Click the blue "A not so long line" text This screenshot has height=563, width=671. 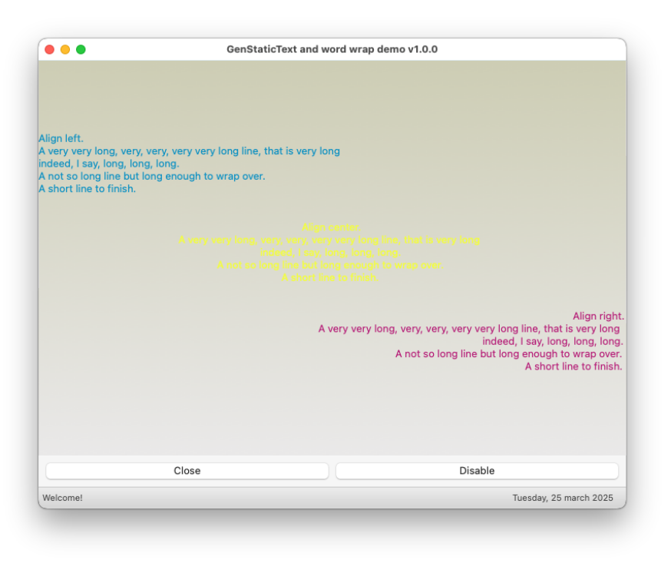point(152,176)
